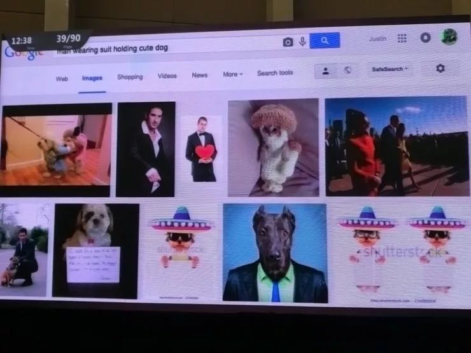Screen dimensions: 471x353
Task: Click the microphone voice search icon
Action: click(302, 41)
